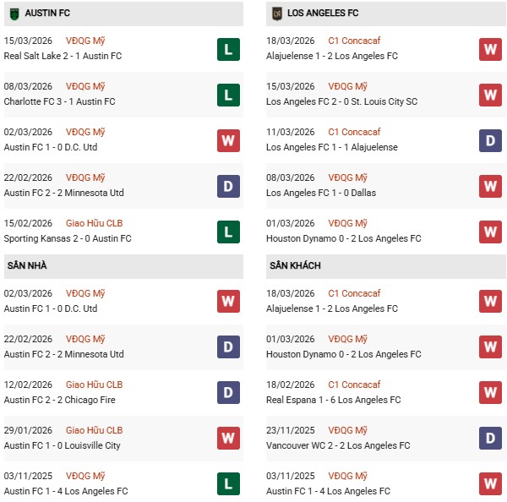Click the W badge for the Dallas match
This screenshot has height=502, width=507.
point(490,186)
